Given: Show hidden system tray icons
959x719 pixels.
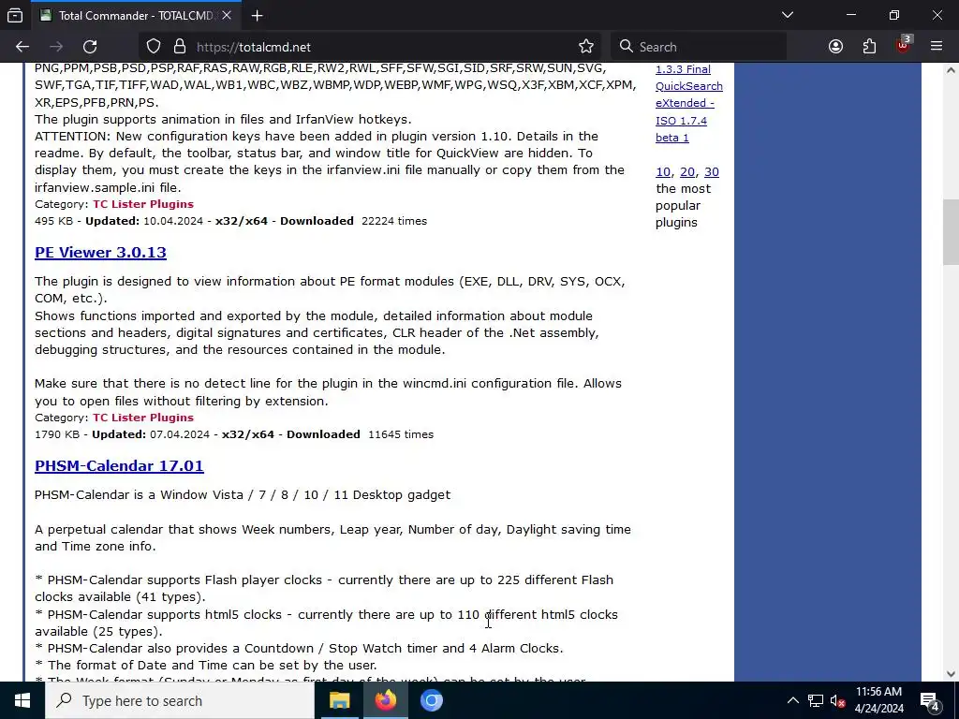Looking at the screenshot, I should tap(792, 700).
